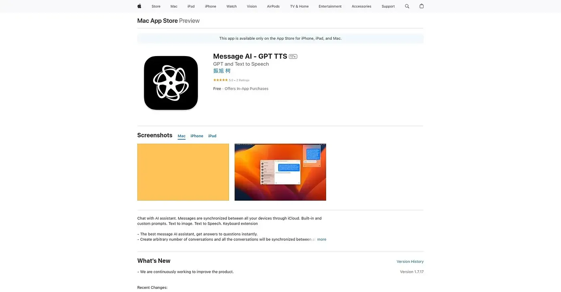Click the What's New heading
Screen dimensions: 561x292
[154, 261]
